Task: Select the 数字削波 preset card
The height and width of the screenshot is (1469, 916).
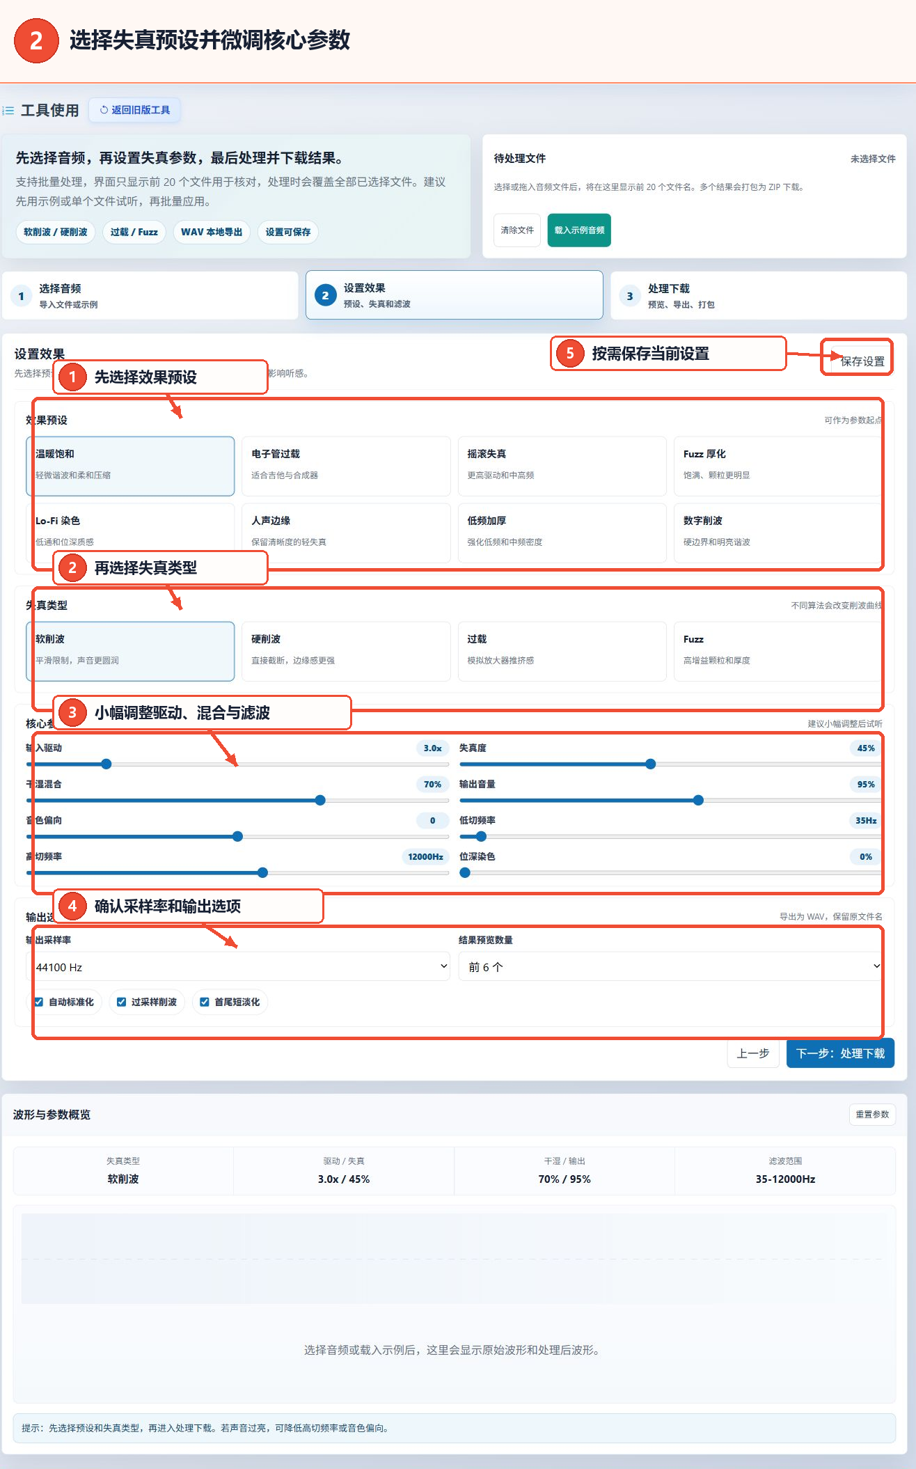Action: 778,533
